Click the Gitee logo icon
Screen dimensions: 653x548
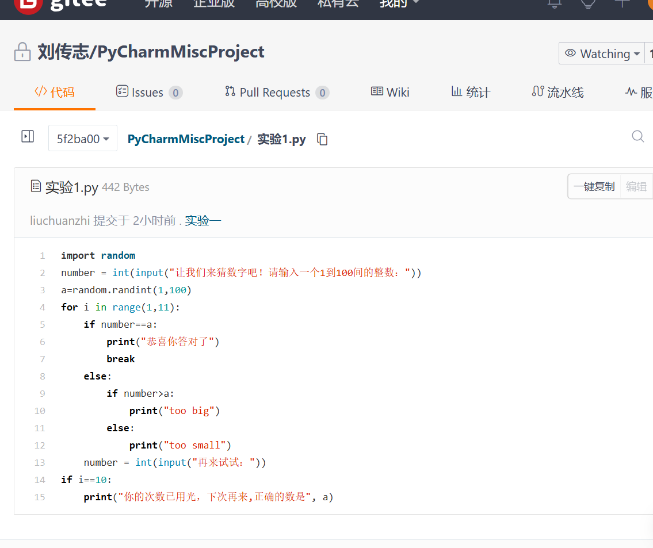pyautogui.click(x=28, y=5)
